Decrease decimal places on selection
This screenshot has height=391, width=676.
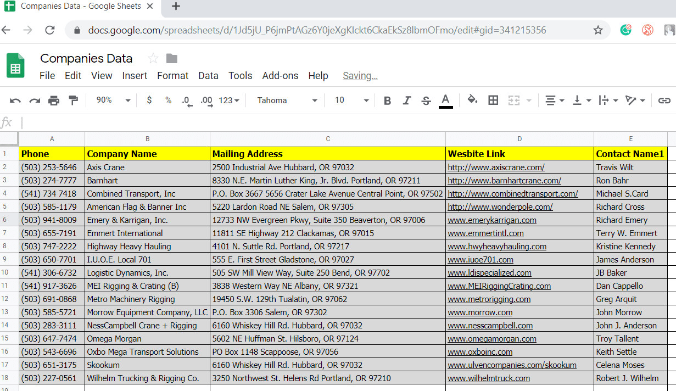[187, 100]
